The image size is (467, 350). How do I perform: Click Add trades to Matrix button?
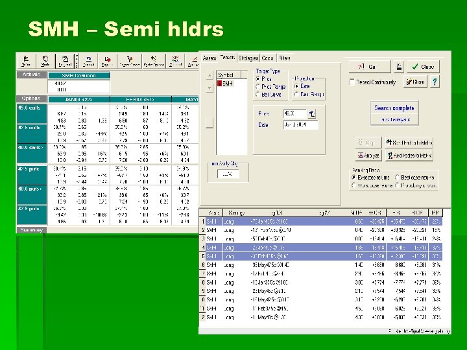[x=409, y=156]
